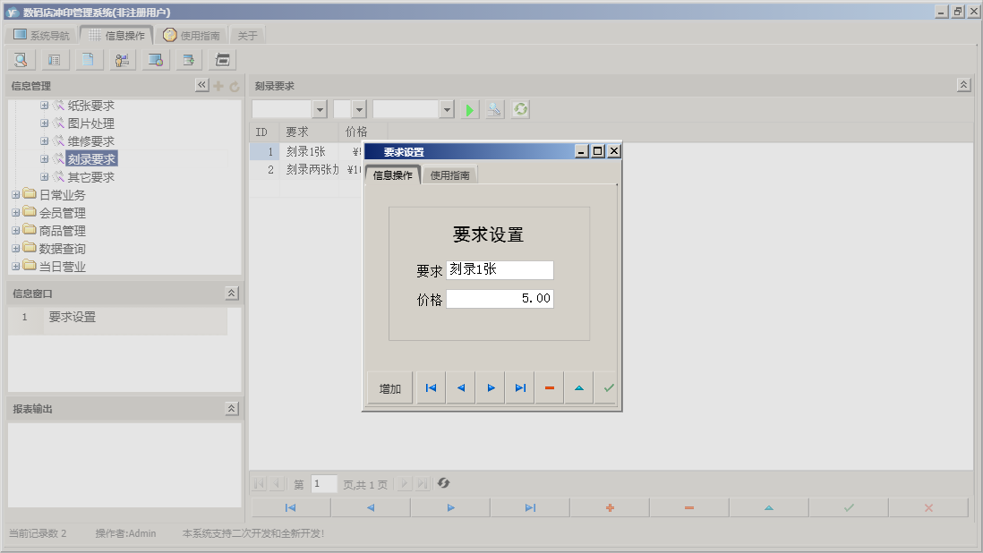983x553 pixels.
Task: Click the green checkmark confirm icon in the dialog
Action: [x=607, y=387]
